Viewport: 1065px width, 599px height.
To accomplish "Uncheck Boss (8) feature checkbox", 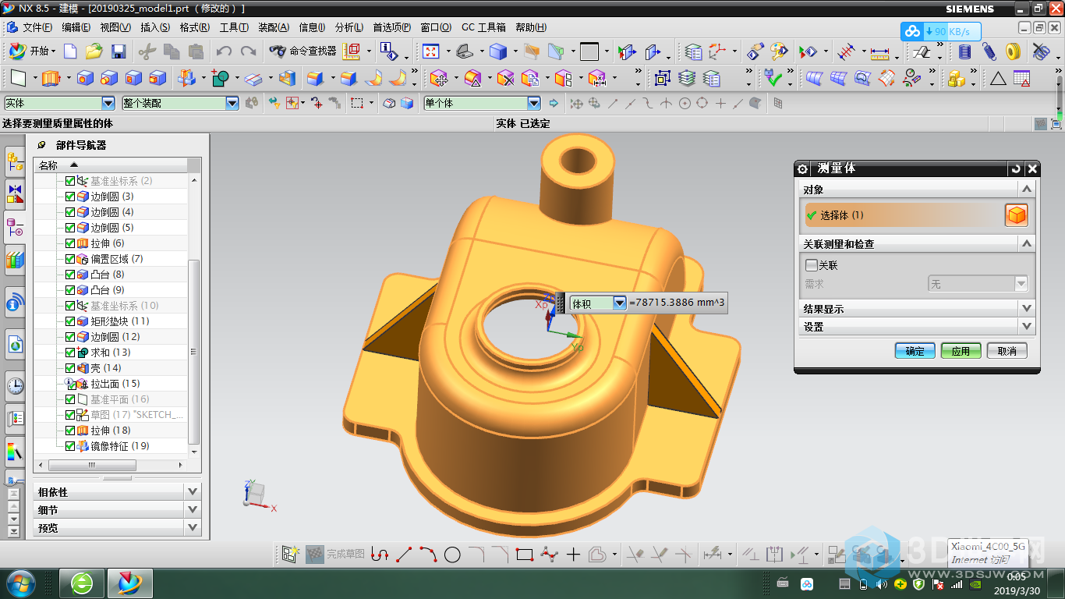I will click(70, 275).
